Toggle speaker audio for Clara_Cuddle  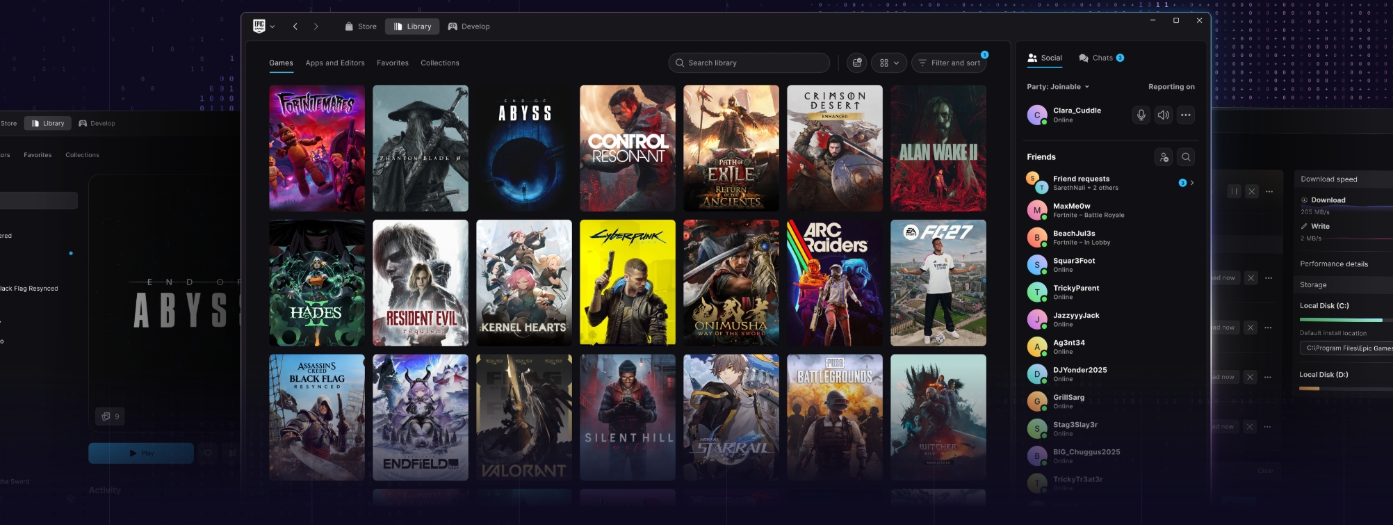1164,115
